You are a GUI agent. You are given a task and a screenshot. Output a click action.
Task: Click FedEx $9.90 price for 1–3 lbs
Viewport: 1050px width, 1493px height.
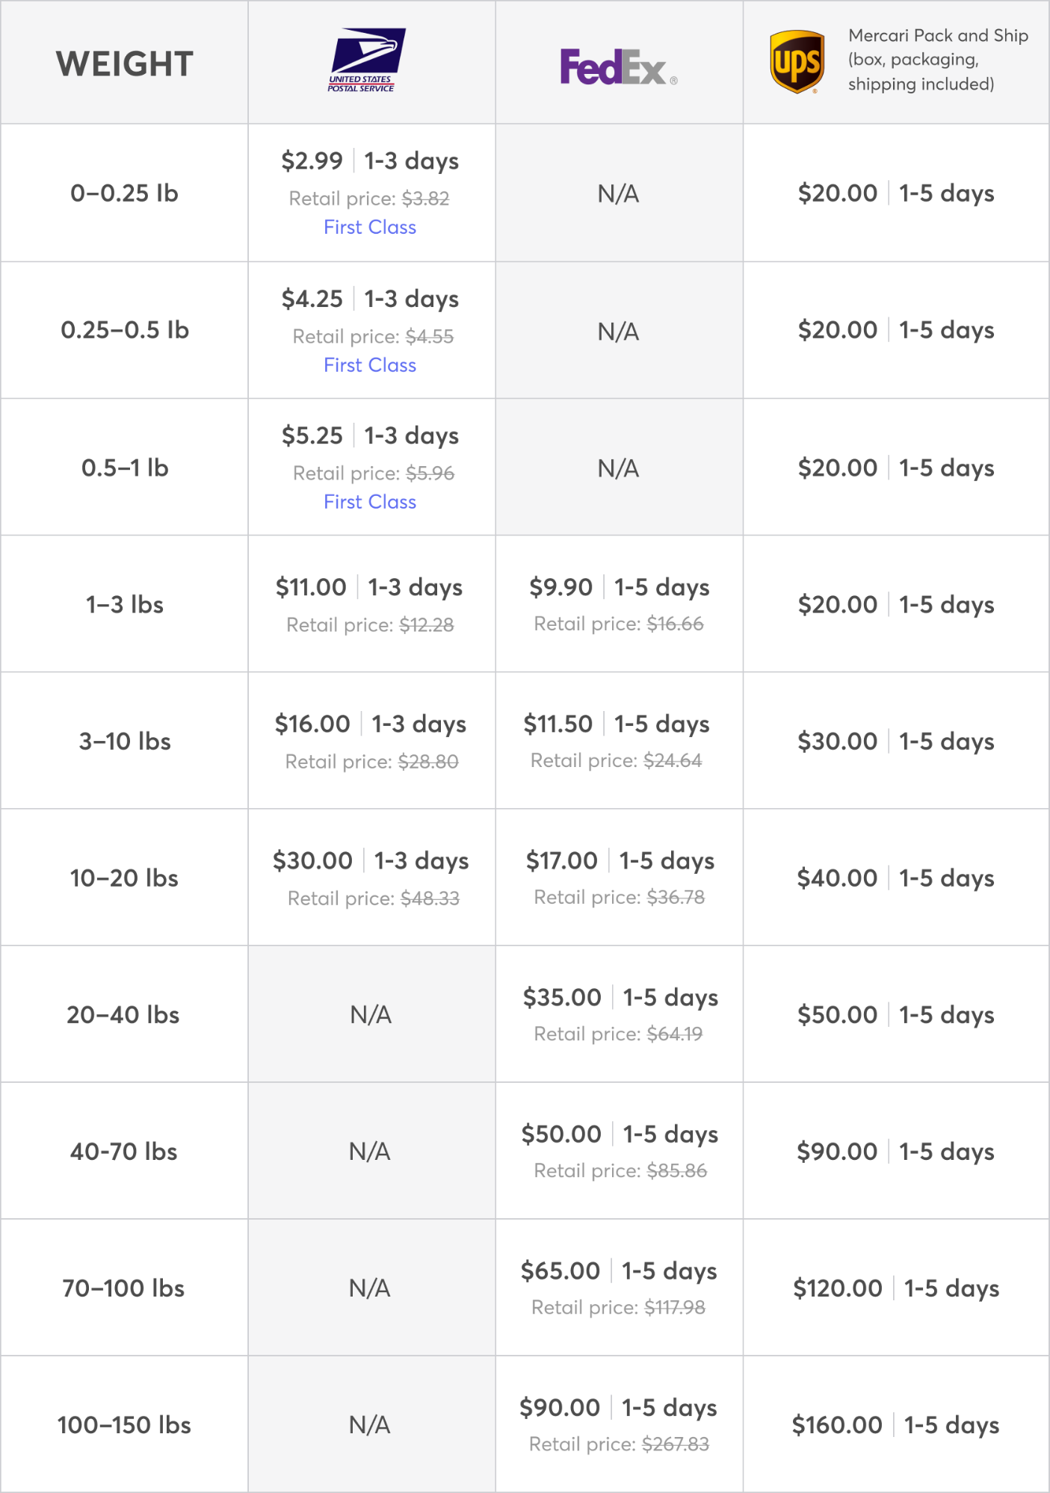tap(560, 587)
